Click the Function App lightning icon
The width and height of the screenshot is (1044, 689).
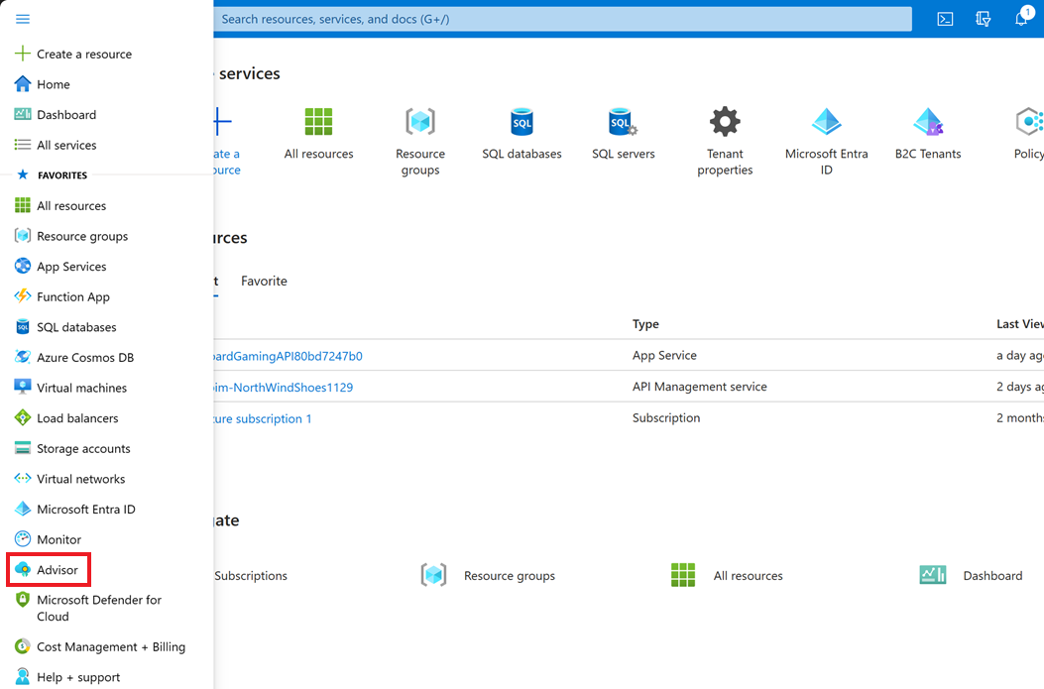pos(23,296)
